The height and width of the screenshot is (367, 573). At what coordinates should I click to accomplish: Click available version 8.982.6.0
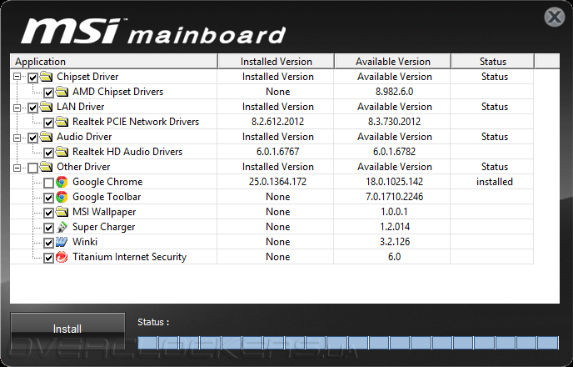point(394,92)
